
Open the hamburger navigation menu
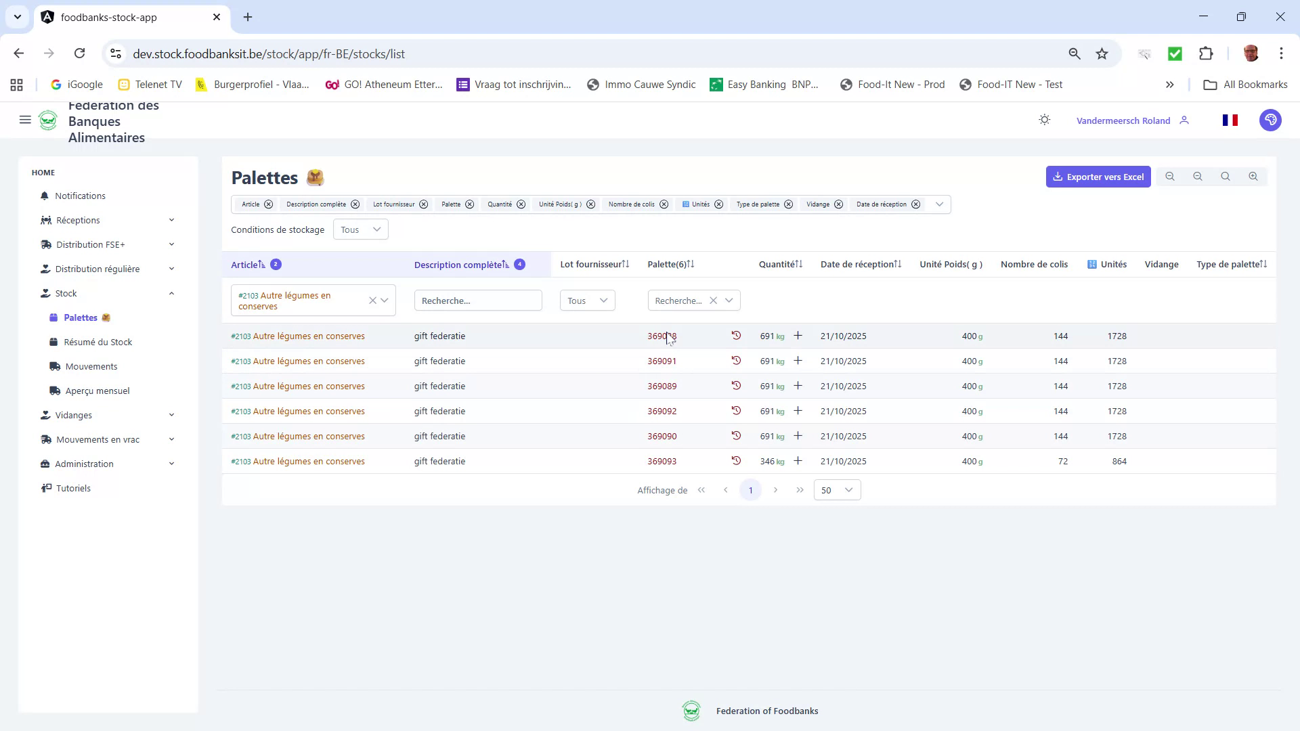(25, 120)
